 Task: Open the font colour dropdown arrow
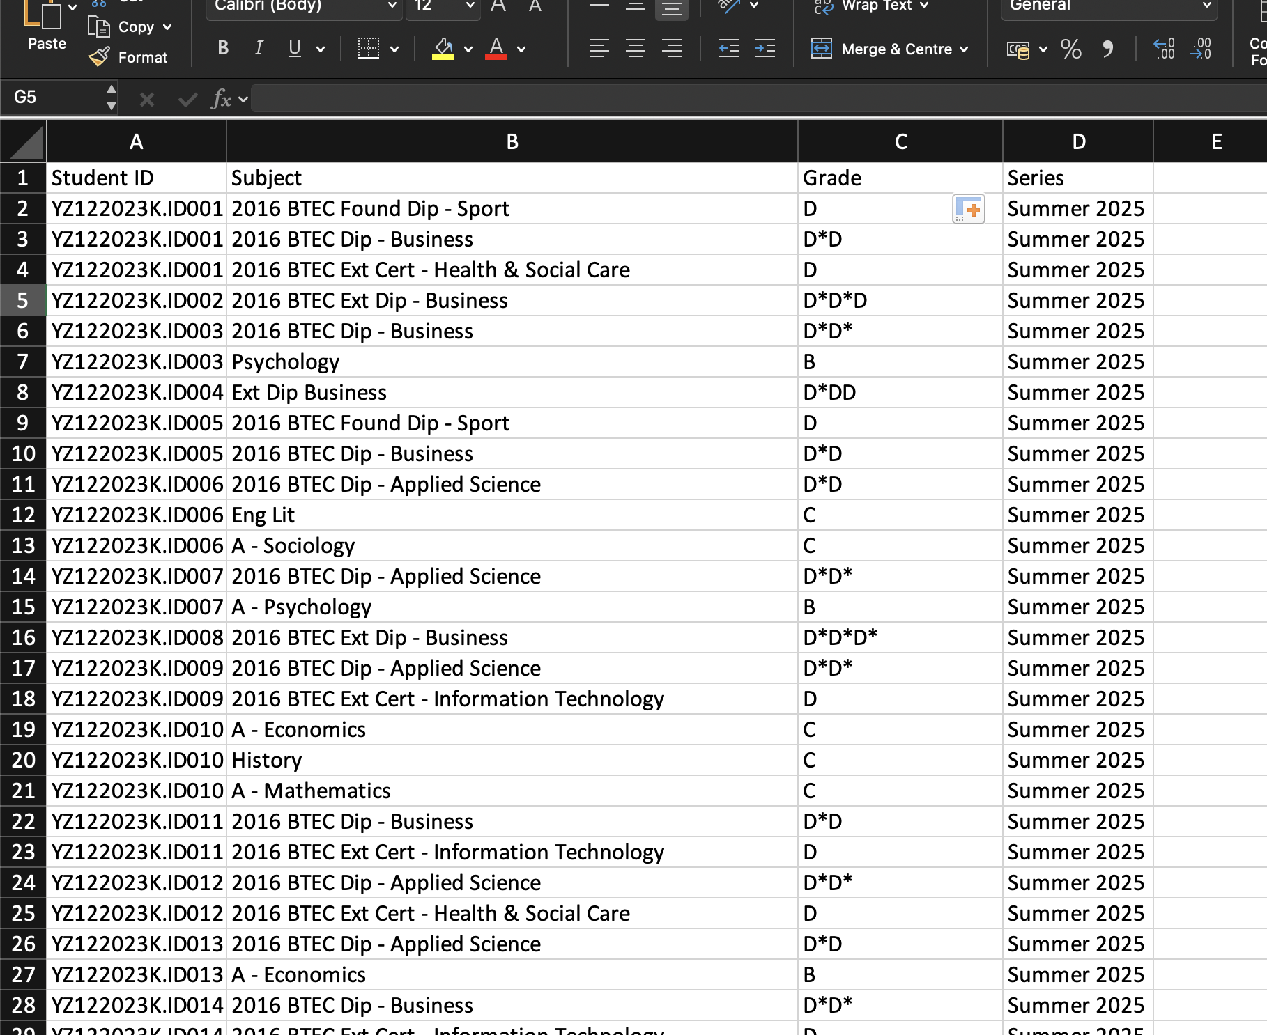521,49
